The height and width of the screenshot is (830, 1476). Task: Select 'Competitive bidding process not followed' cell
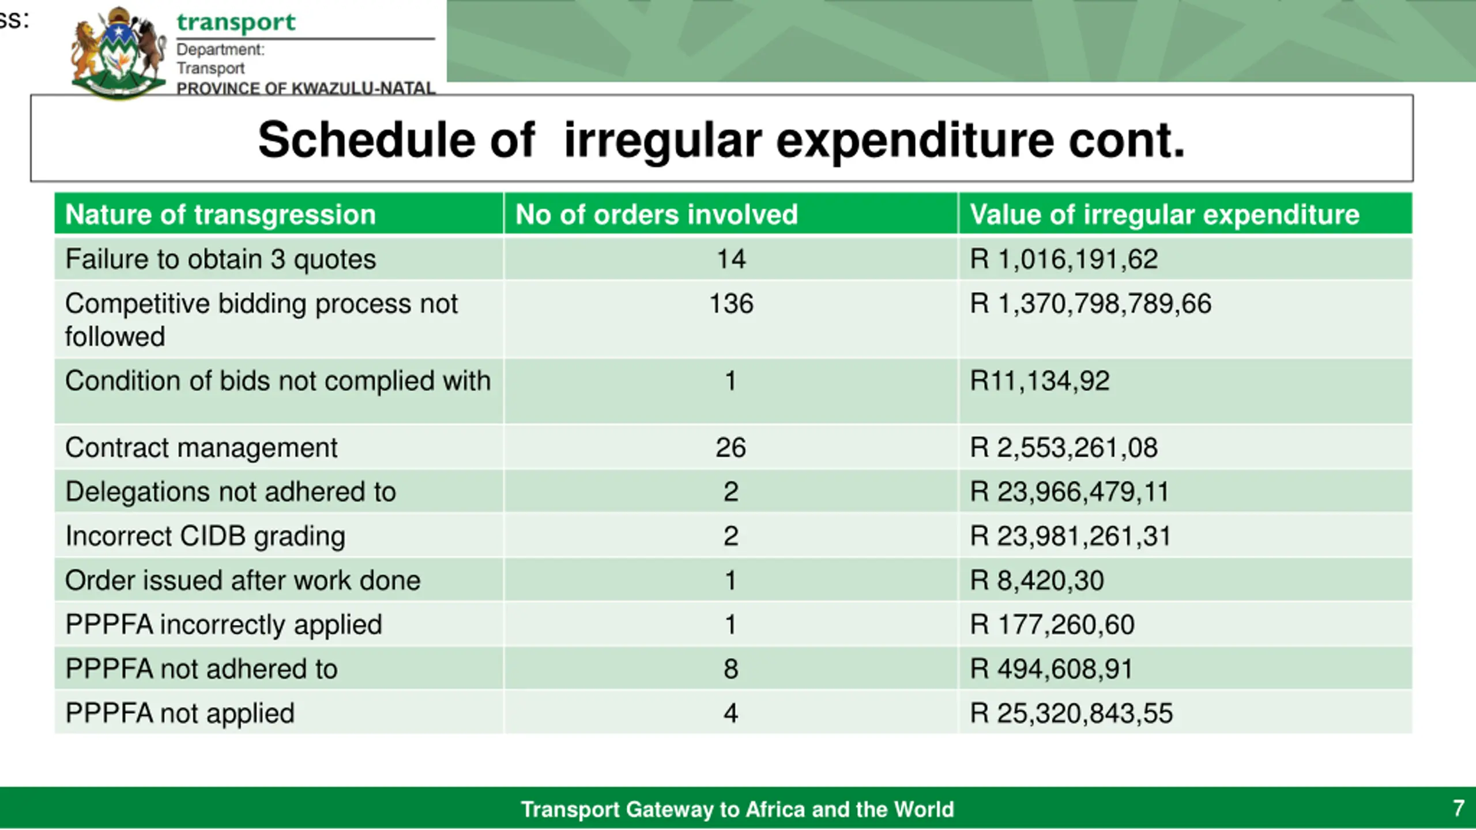pos(278,320)
